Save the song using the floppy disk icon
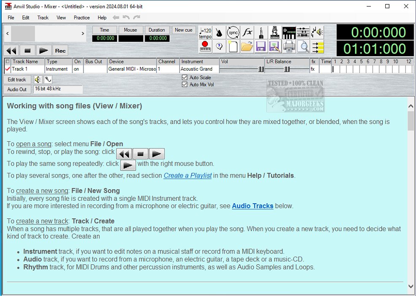Image resolution: width=416 pixels, height=296 pixels. (x=260, y=46)
